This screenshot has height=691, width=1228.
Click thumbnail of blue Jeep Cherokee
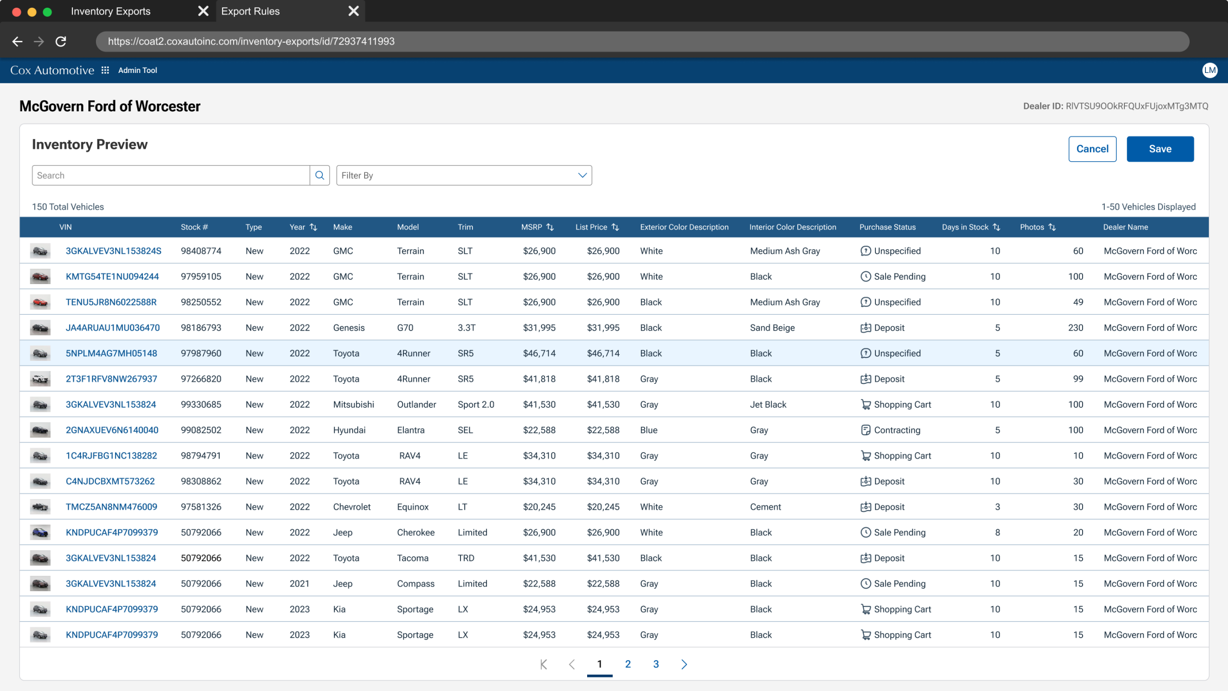40,532
